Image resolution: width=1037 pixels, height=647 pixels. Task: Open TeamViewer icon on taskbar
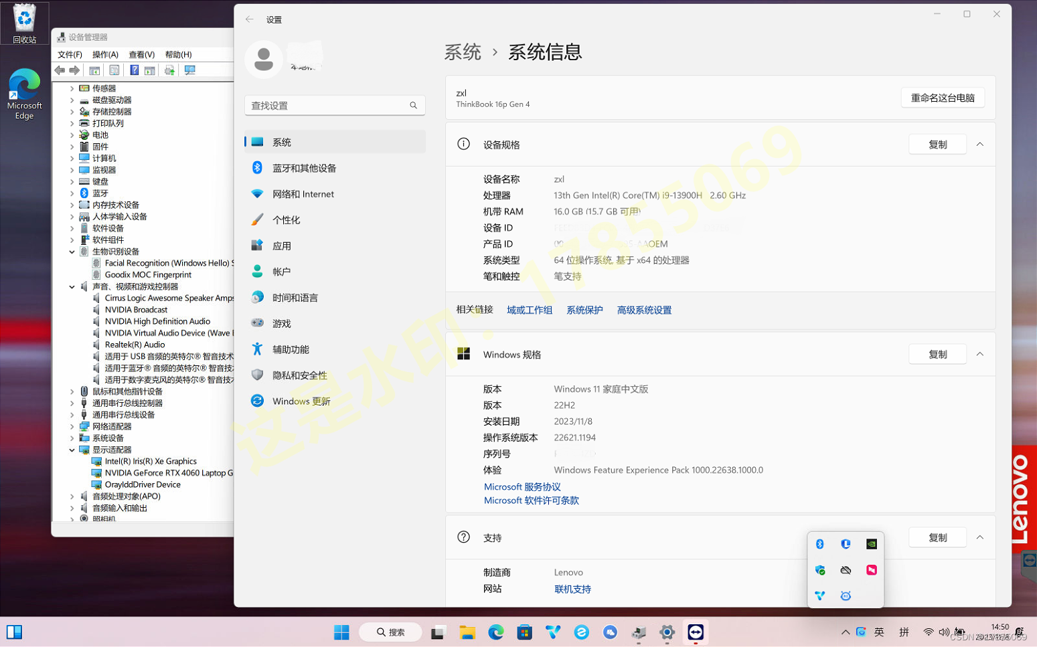(x=696, y=632)
